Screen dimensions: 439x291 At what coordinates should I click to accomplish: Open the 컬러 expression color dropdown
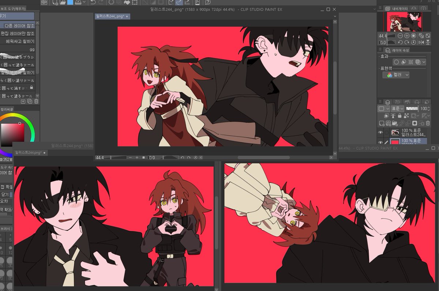tap(396, 75)
